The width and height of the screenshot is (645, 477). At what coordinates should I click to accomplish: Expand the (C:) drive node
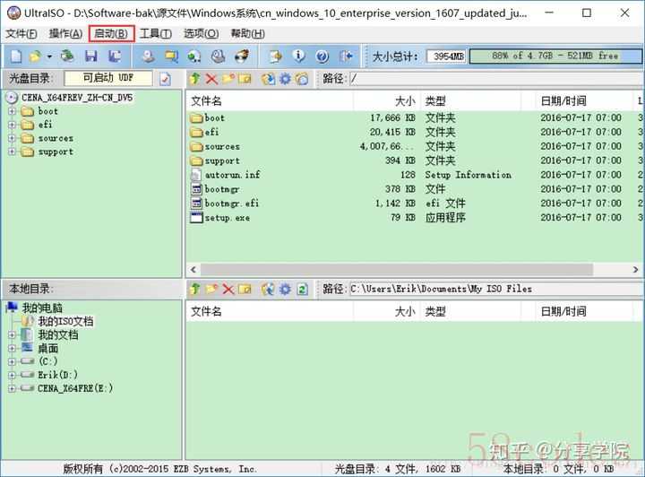pos(12,361)
